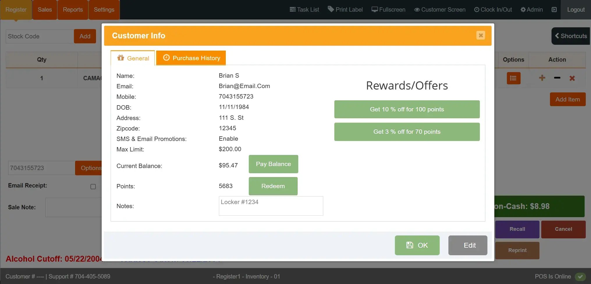
Task: Decrease item quantity with minus icon
Action: (557, 78)
